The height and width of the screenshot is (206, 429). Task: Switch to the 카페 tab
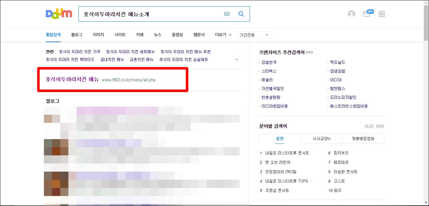point(140,35)
